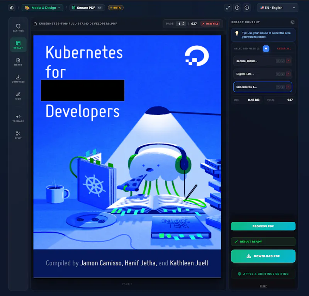Image resolution: width=309 pixels, height=296 pixels.
Task: Move secure_Claud file up
Action: pos(278,61)
